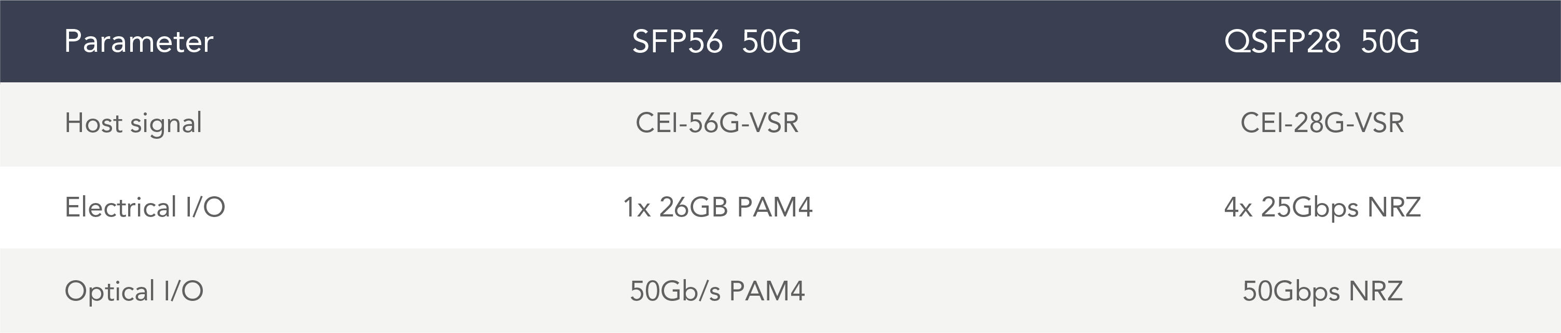Click the 1x 26GB PAM4 cell
Image resolution: width=1561 pixels, height=333 pixels.
717,207
